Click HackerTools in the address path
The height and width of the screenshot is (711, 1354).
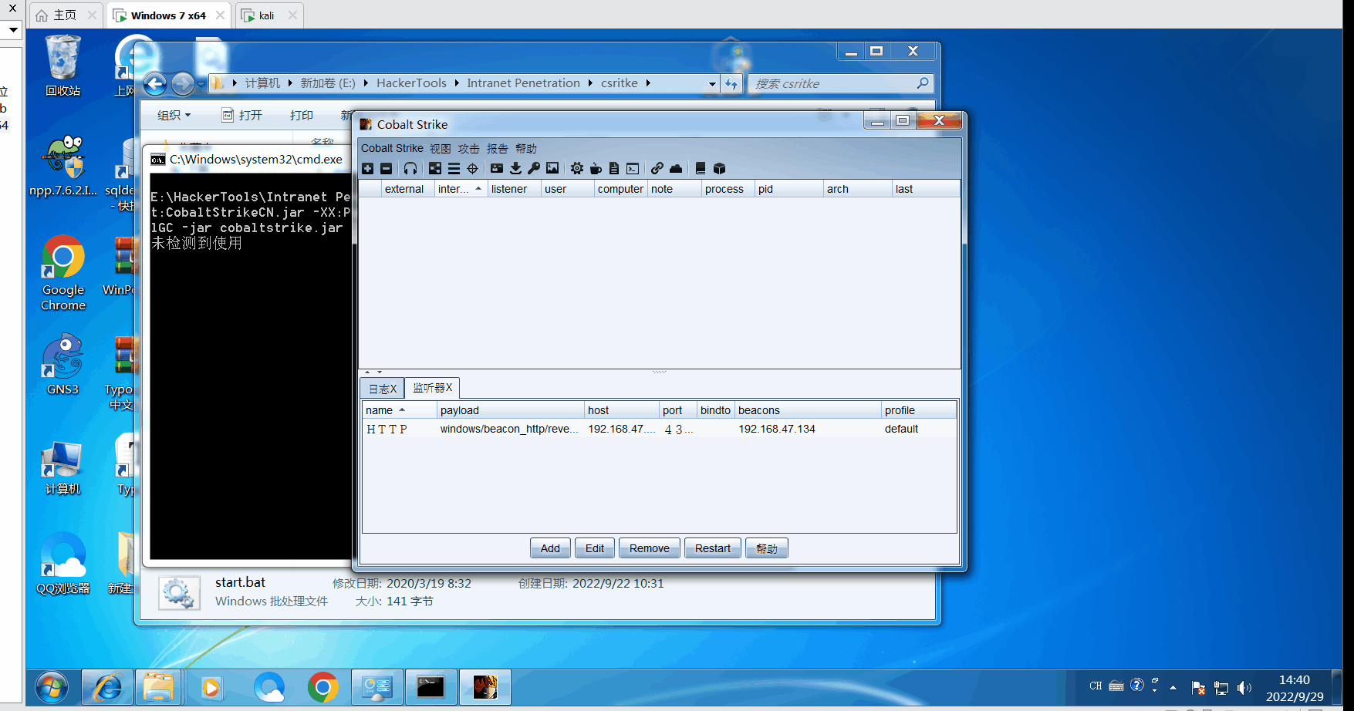pos(411,83)
